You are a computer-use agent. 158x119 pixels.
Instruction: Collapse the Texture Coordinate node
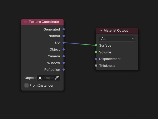coord(26,22)
